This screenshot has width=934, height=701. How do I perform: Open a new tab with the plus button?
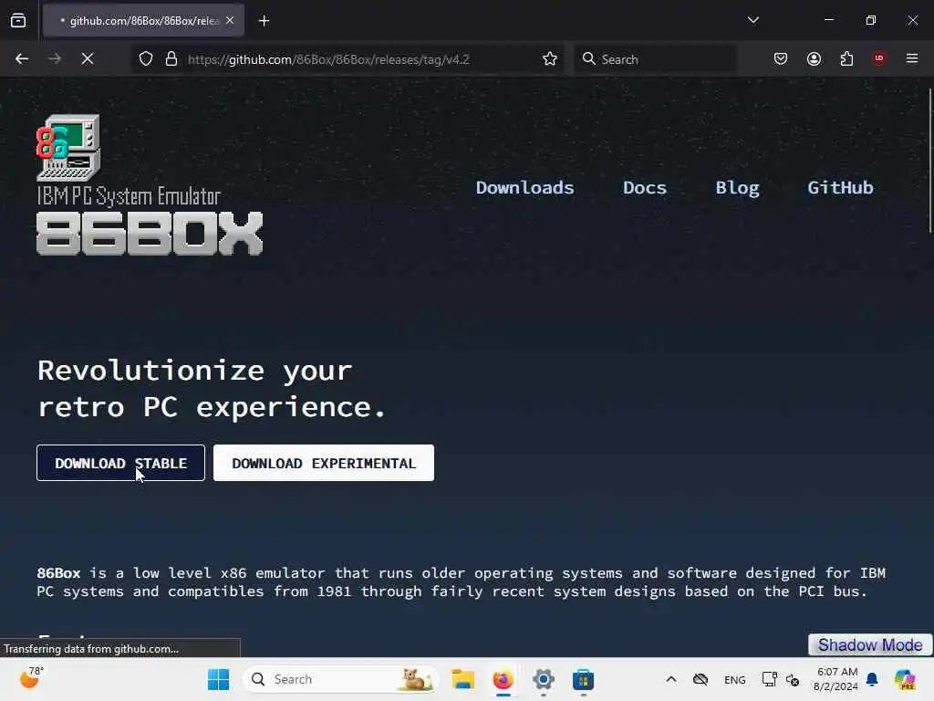(x=264, y=21)
